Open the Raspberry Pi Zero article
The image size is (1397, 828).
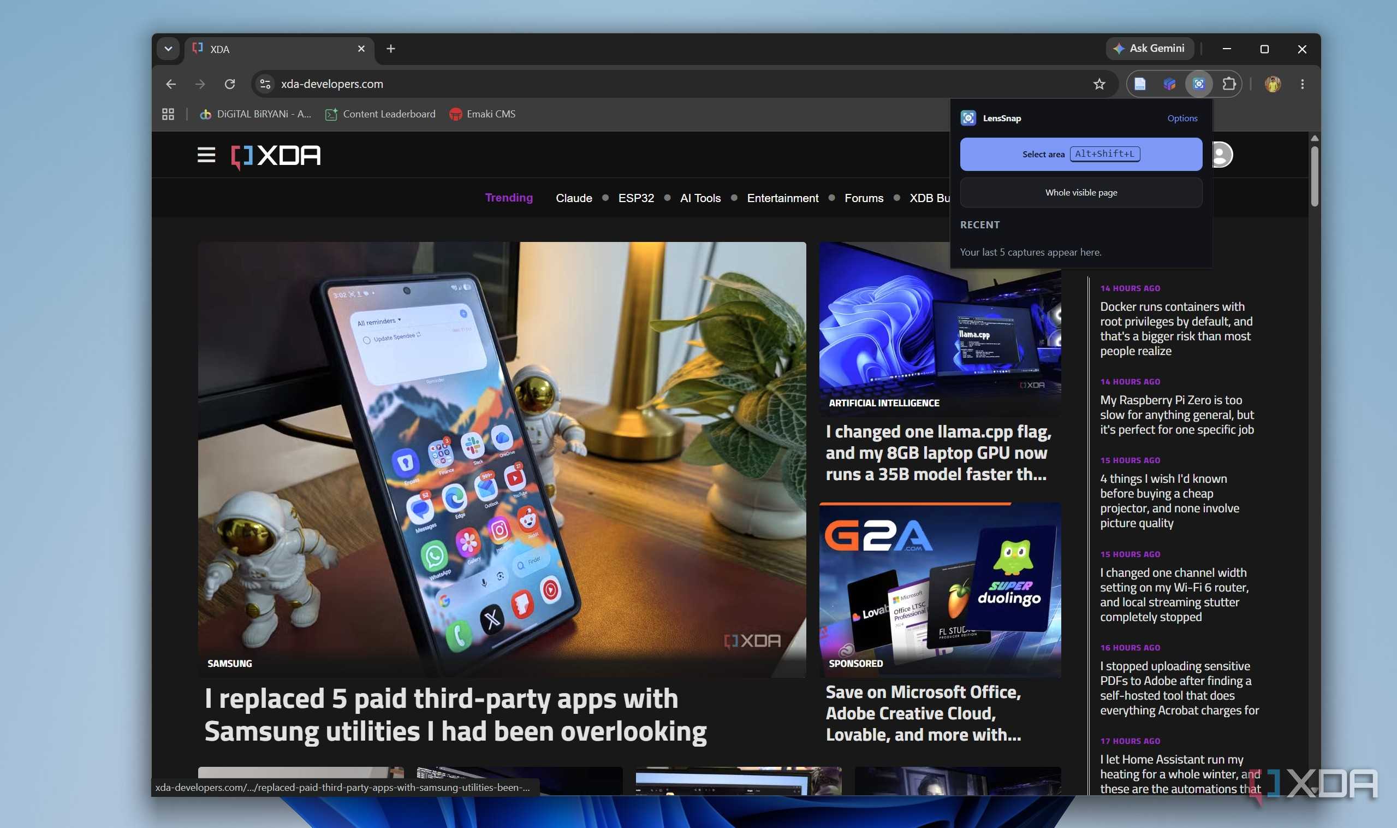point(1176,415)
